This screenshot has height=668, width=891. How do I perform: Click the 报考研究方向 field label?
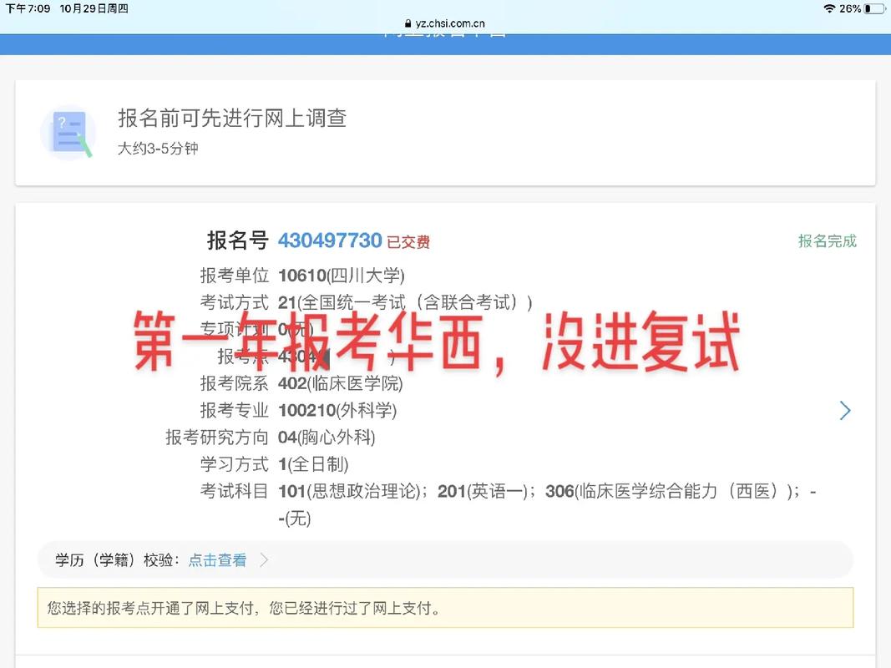coord(216,438)
